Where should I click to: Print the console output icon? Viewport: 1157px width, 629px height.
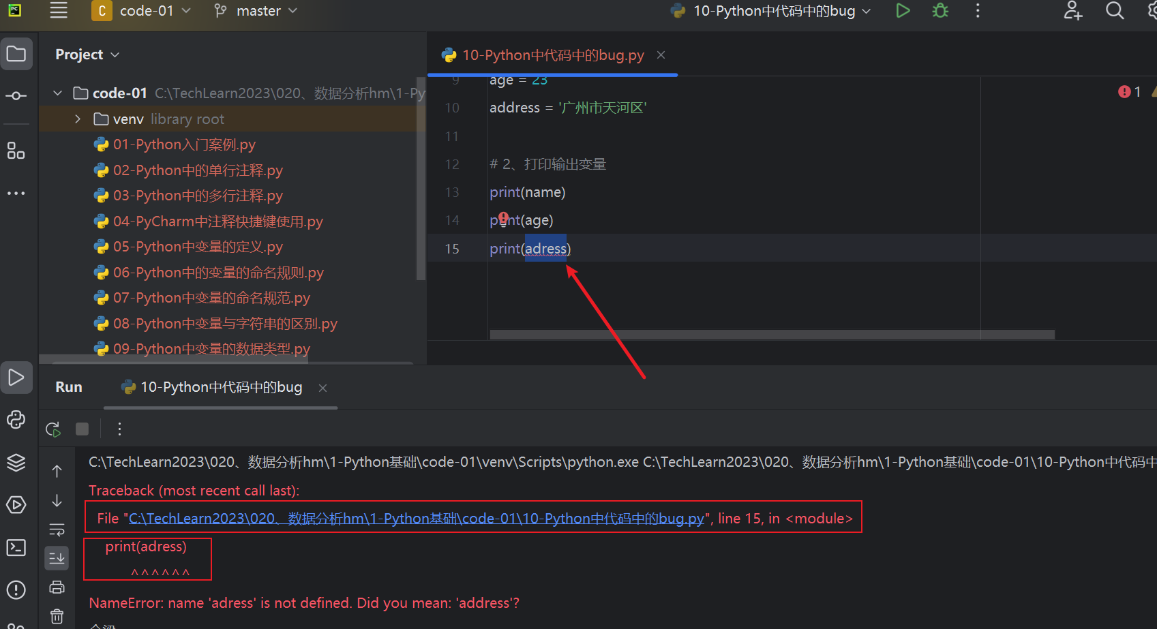pyautogui.click(x=57, y=587)
